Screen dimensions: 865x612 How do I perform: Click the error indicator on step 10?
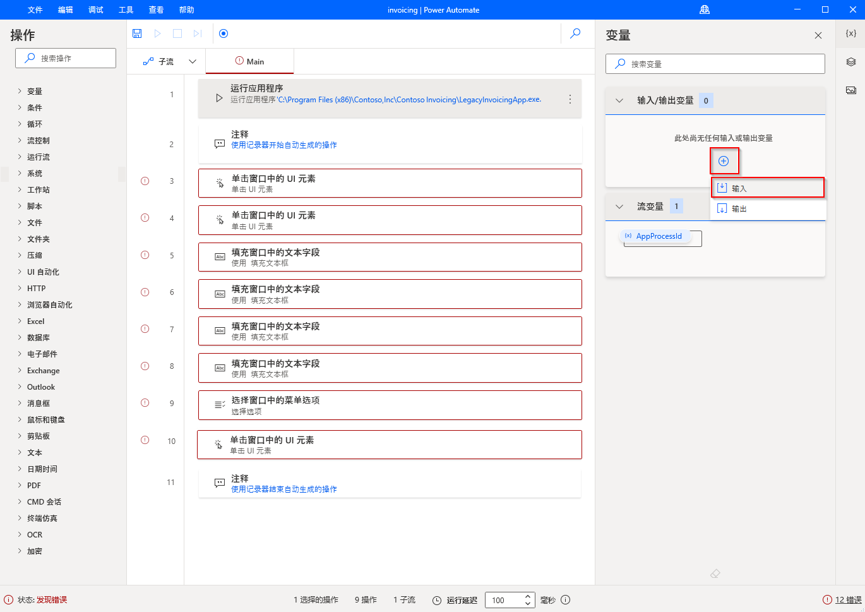pos(145,440)
